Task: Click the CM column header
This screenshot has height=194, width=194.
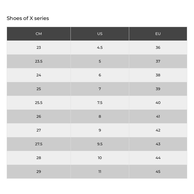Action: tap(39, 34)
